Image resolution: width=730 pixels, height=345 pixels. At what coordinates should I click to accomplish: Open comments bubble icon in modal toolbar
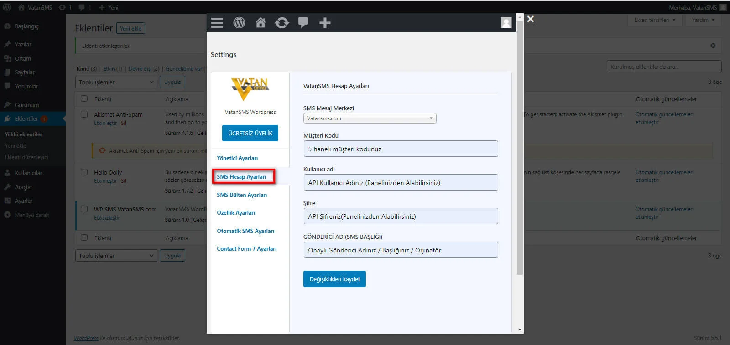click(303, 23)
